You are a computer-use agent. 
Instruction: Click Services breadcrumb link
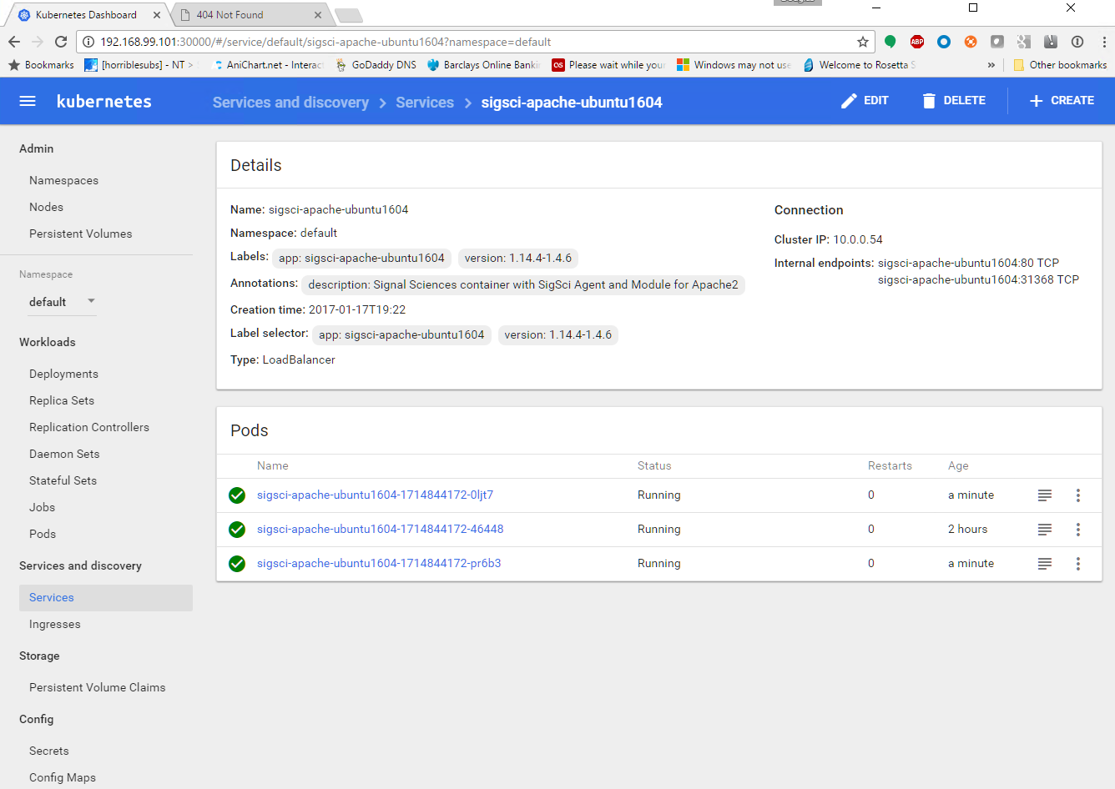(425, 102)
